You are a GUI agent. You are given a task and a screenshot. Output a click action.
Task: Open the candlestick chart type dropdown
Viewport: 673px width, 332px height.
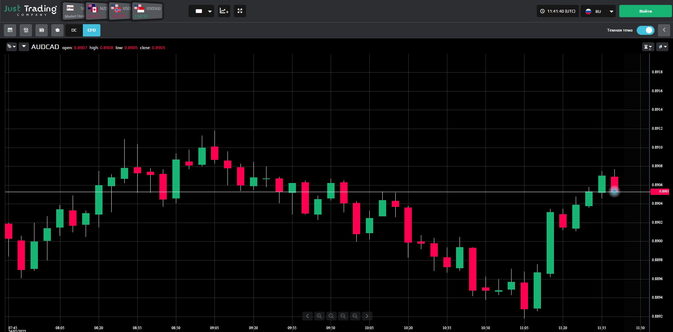(x=662, y=47)
